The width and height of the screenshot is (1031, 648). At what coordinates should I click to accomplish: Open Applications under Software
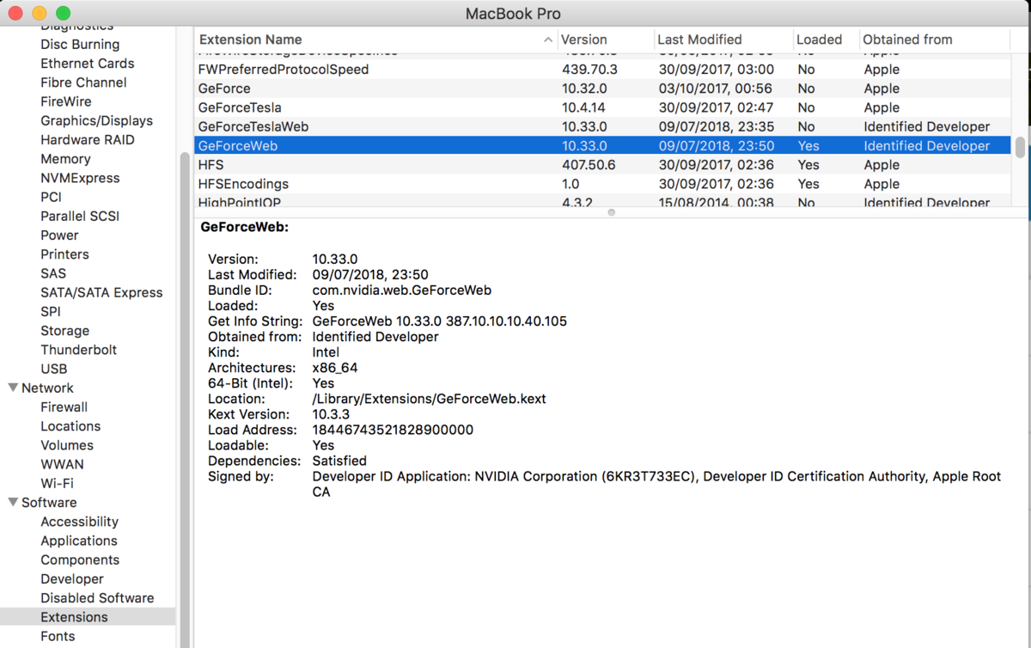(x=78, y=541)
